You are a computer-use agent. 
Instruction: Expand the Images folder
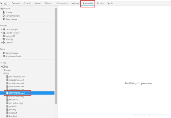click(3, 70)
